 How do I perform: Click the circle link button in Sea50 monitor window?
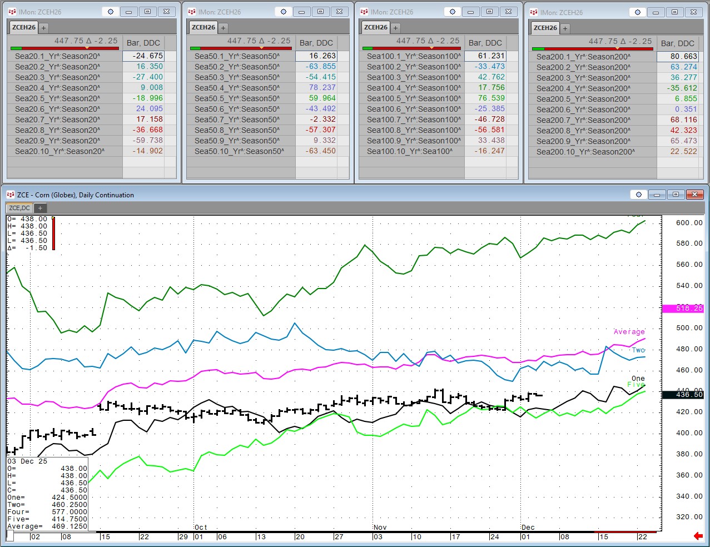pos(283,12)
